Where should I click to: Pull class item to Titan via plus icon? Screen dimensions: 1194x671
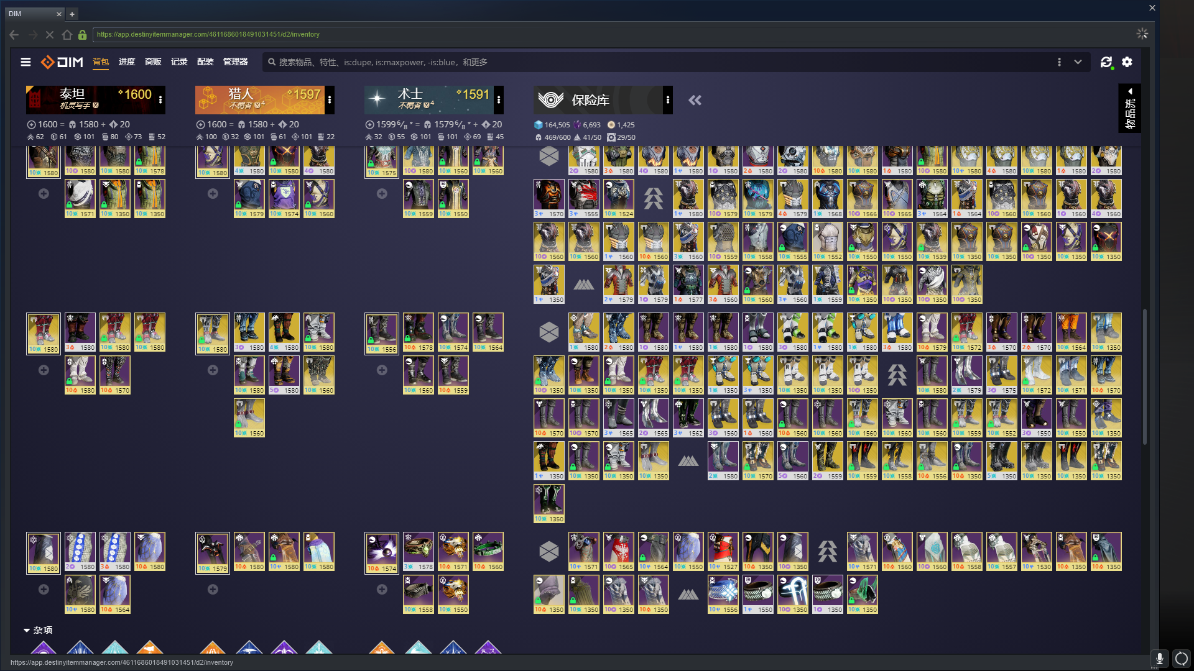point(44,590)
